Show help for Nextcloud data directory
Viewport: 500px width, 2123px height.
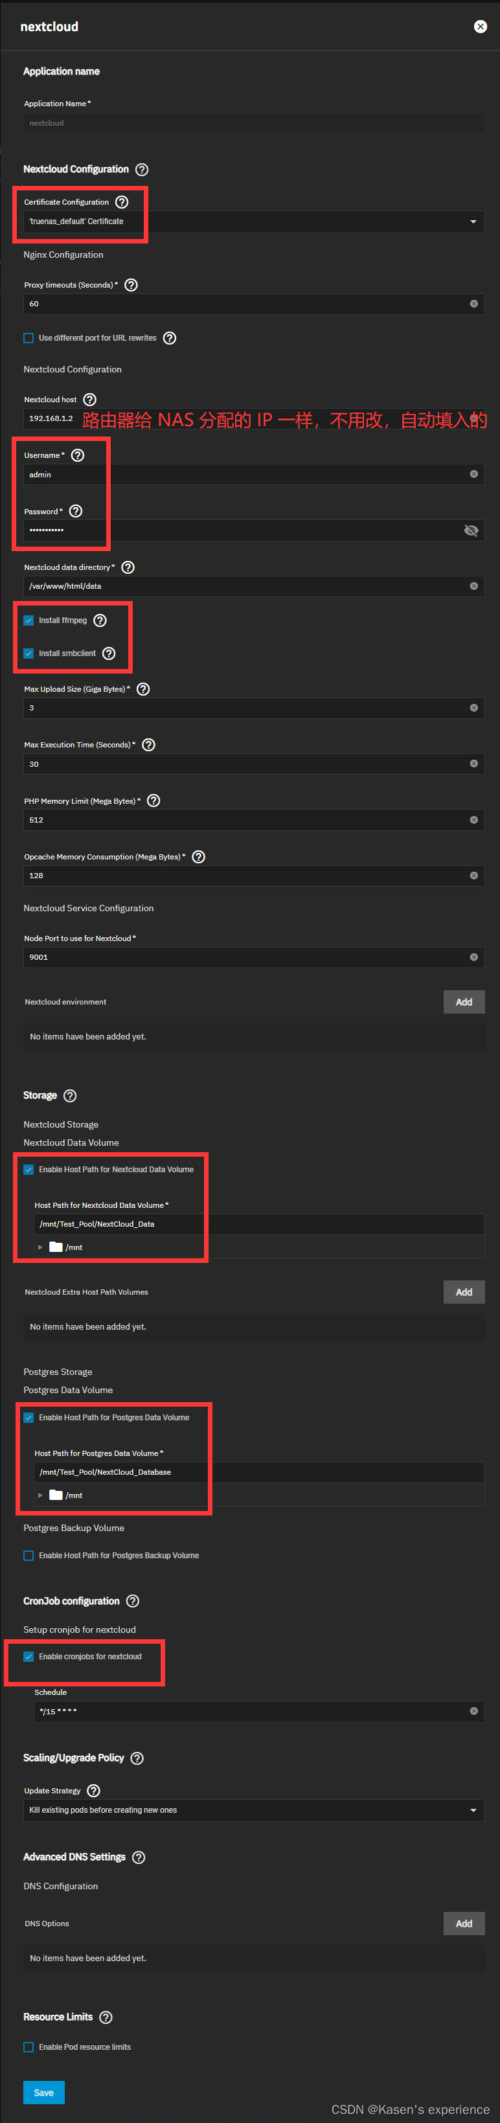coord(128,567)
